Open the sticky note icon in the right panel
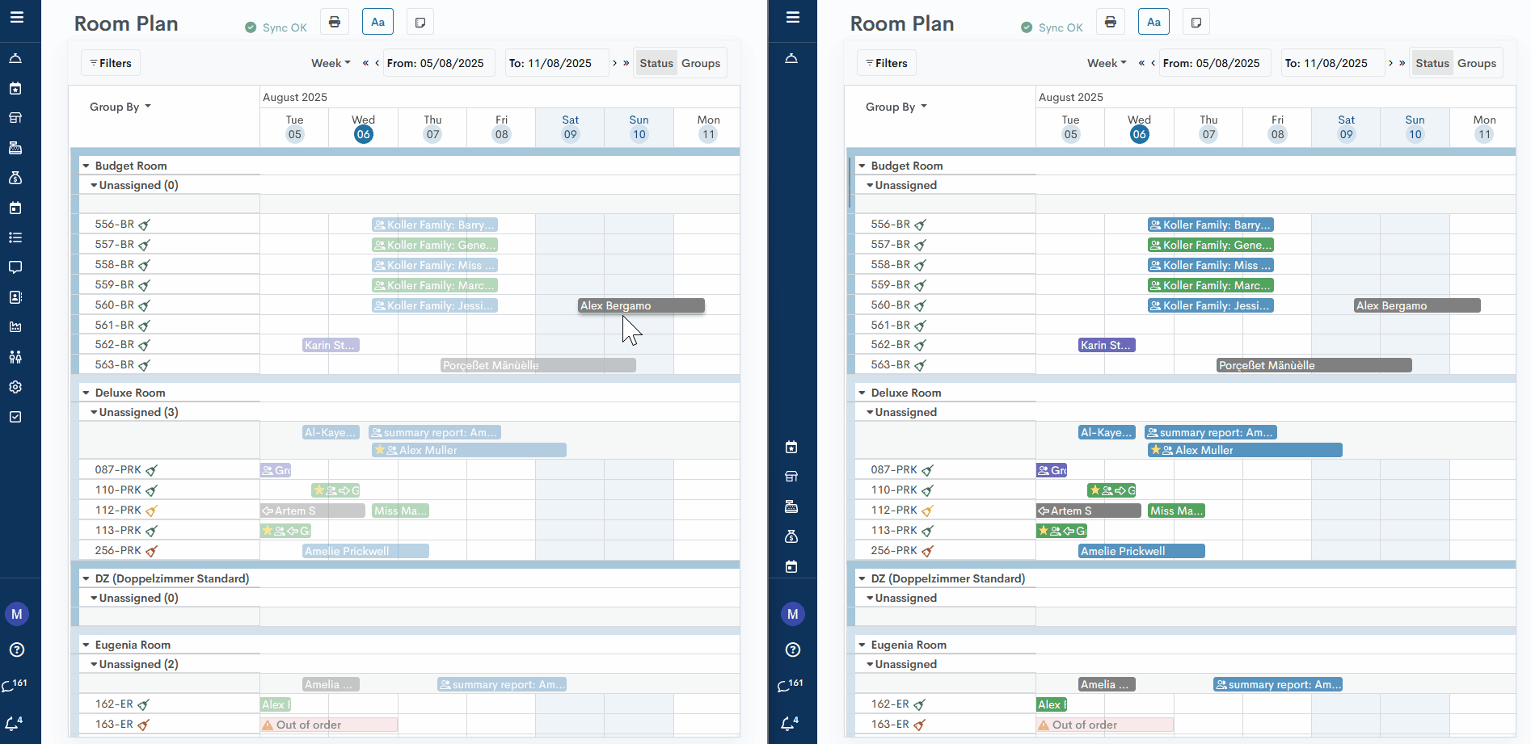 (x=1196, y=23)
